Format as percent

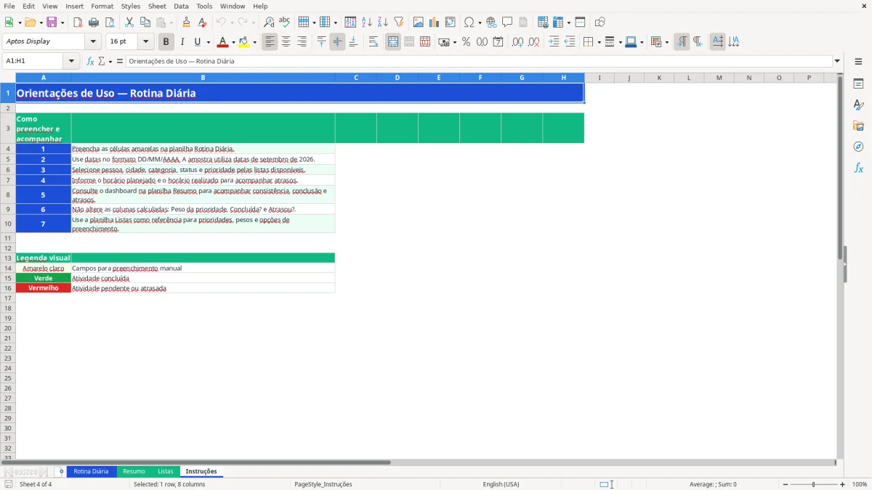coord(466,42)
